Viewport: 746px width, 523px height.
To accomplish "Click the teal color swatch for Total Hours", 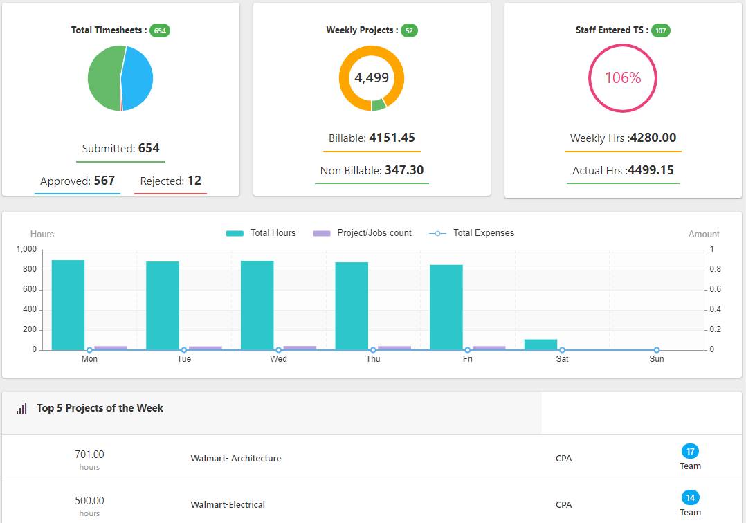I will (x=237, y=233).
